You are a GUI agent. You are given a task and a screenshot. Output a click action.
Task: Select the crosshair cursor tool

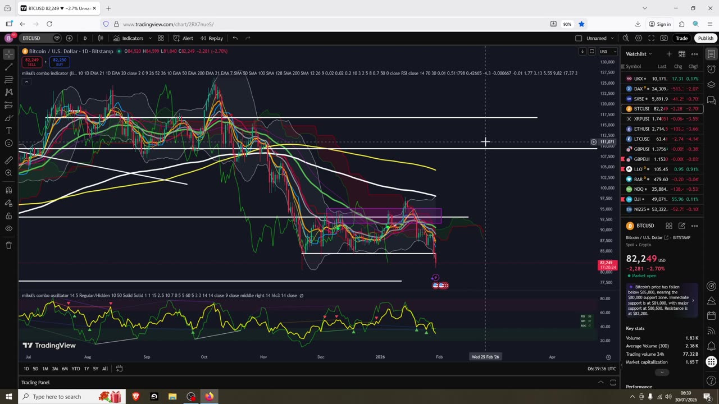(x=8, y=54)
